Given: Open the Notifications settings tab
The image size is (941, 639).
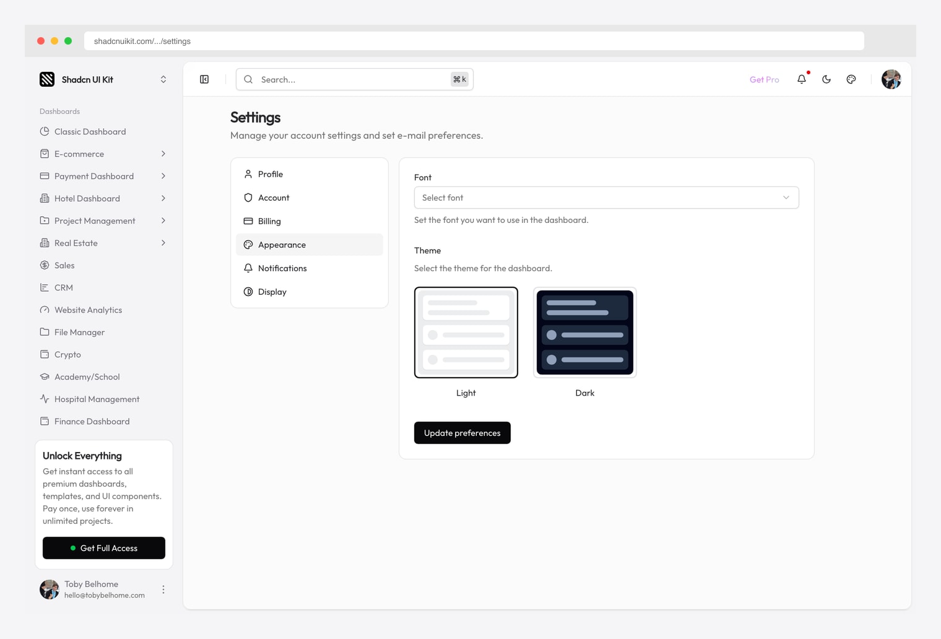Looking at the screenshot, I should 310,268.
